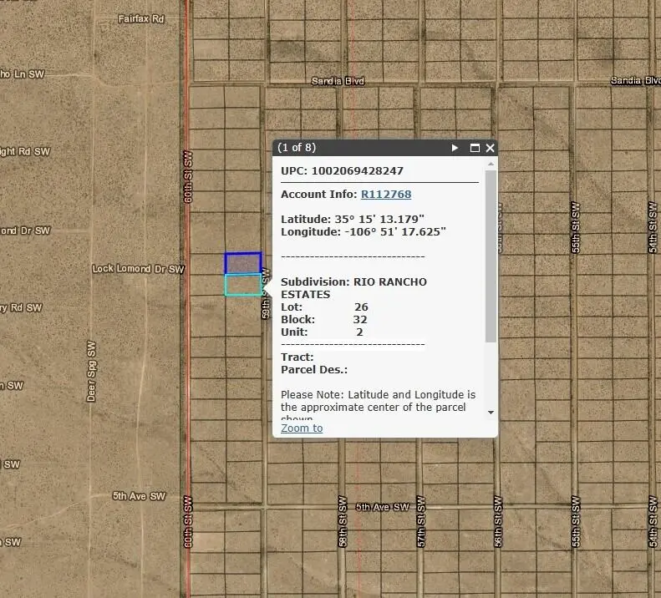Screen dimensions: 661x598
Task: Close the parcel info popup
Action: [x=491, y=148]
